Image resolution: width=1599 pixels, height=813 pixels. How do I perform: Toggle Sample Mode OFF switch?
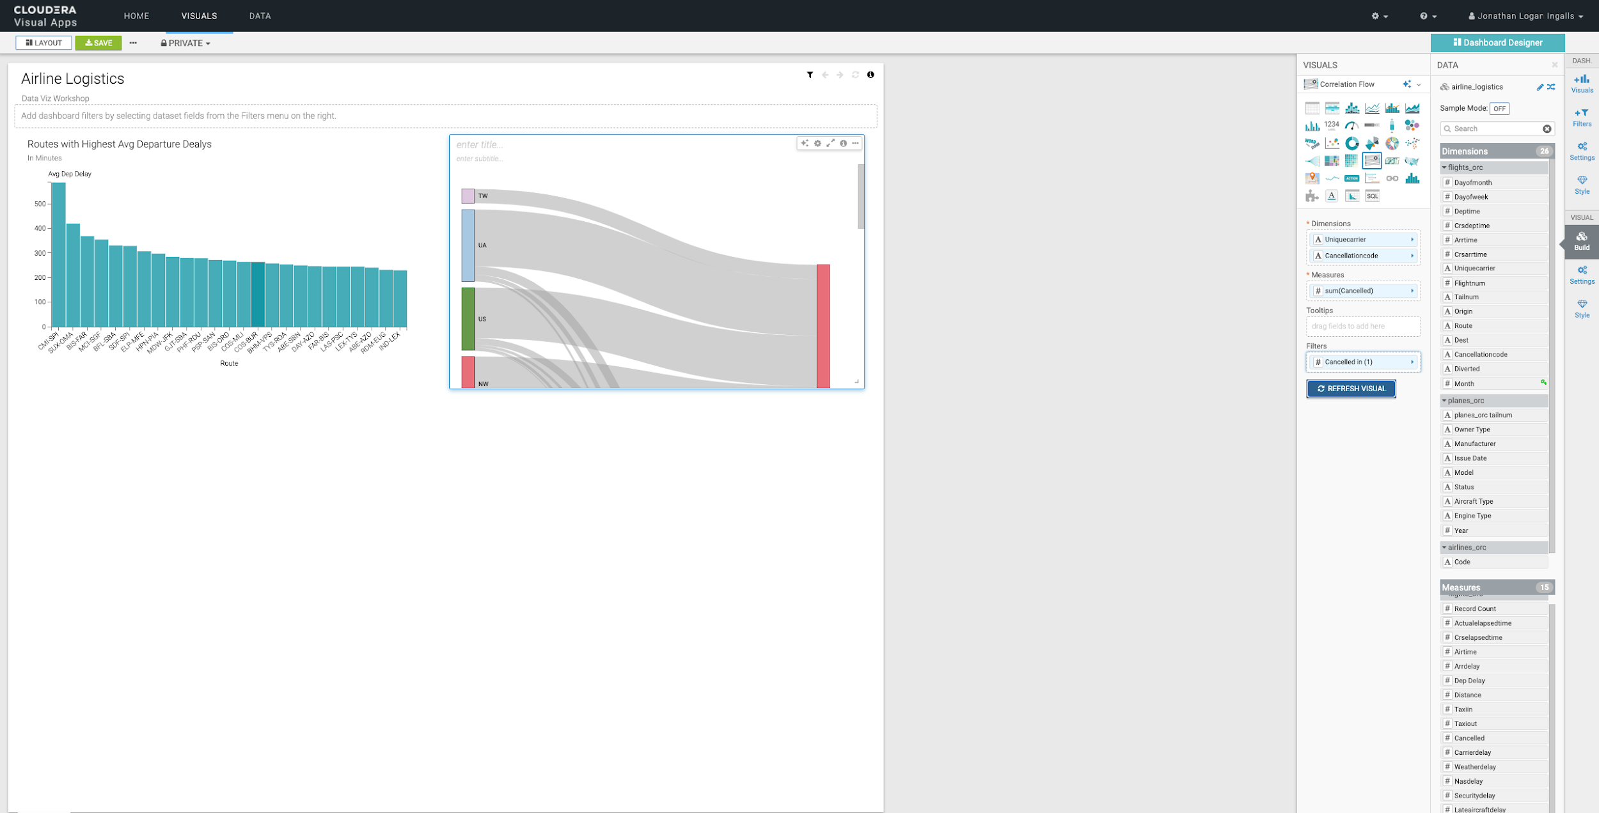pos(1499,109)
